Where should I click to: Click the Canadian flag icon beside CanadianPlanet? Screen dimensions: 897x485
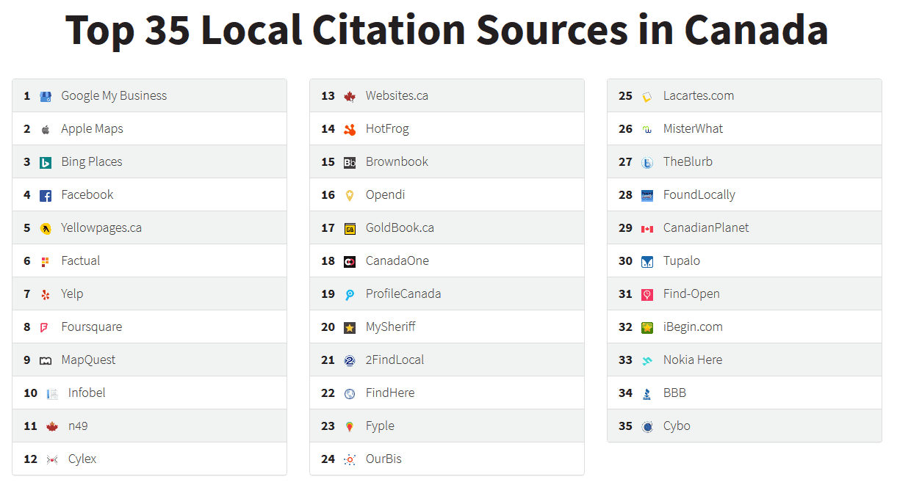(x=648, y=227)
